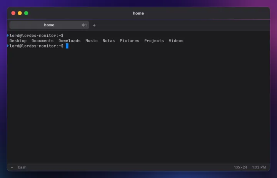Close the window with red button
Image resolution: width=277 pixels, height=178 pixels.
tap(13, 13)
